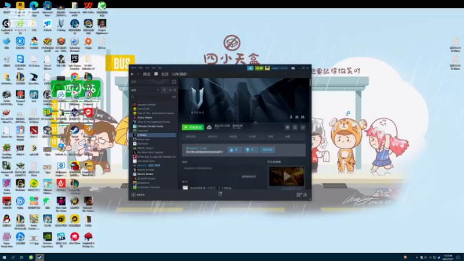The height and width of the screenshot is (261, 464).
Task: Click the recent-activity clock filter icon
Action: click(170, 90)
